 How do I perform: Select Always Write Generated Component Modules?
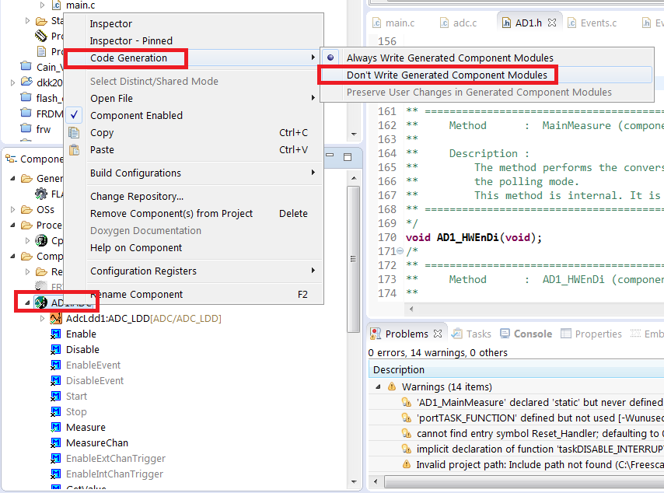click(x=449, y=58)
